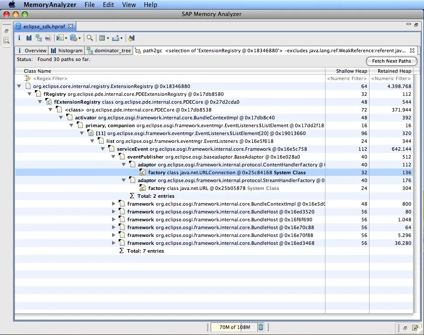Open the heap overview info icon in toolbar
The height and width of the screenshot is (335, 424).
pos(19,38)
